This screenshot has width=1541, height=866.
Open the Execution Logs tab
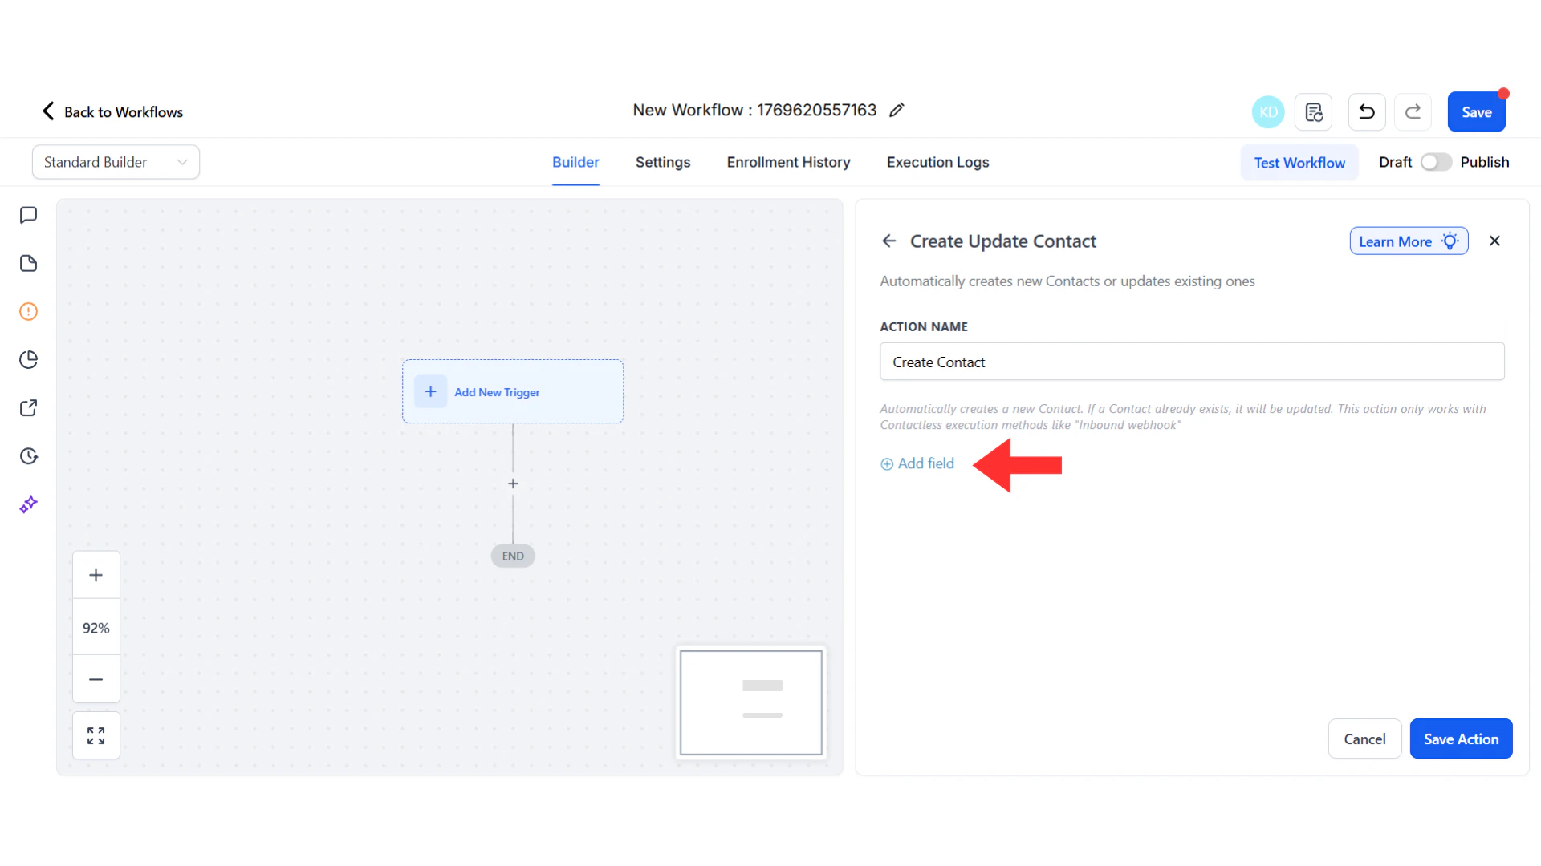pos(937,162)
